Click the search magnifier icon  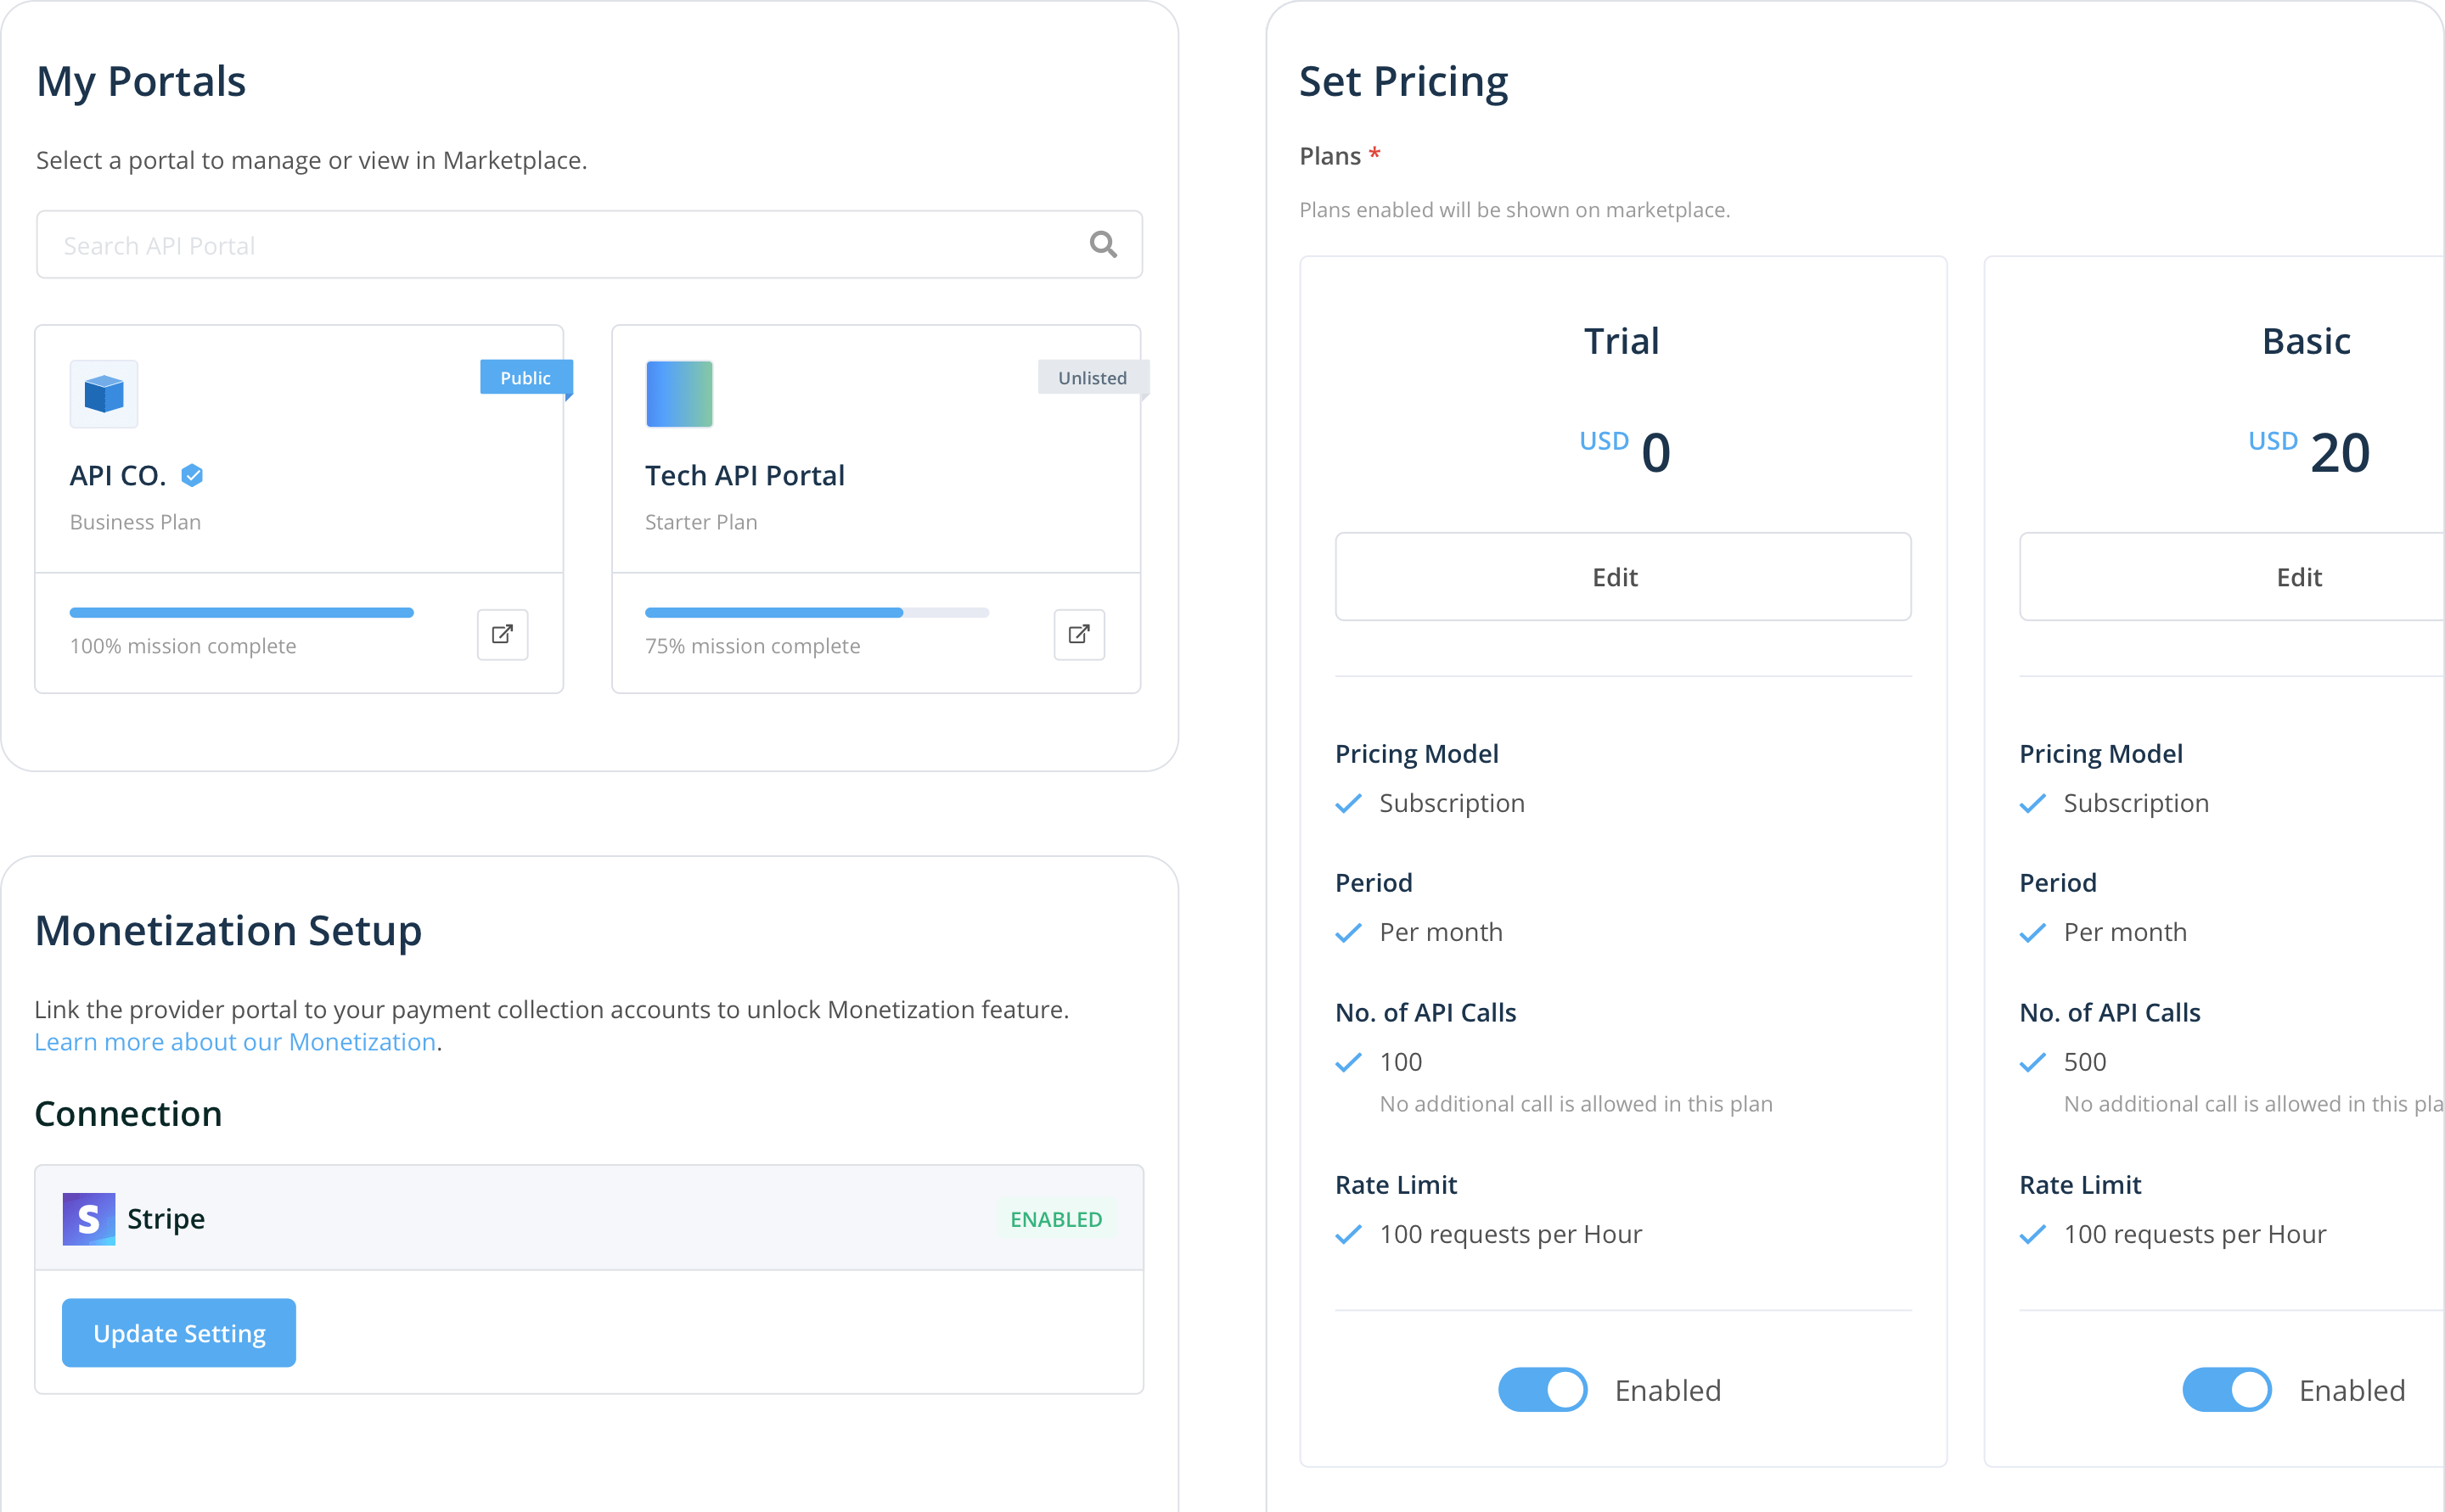click(x=1103, y=245)
